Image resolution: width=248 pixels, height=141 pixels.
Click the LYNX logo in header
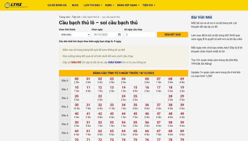(16, 5)
